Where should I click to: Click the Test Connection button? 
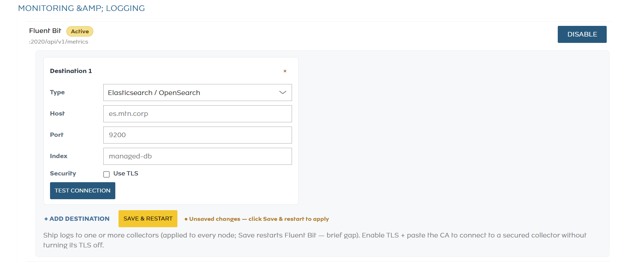83,191
